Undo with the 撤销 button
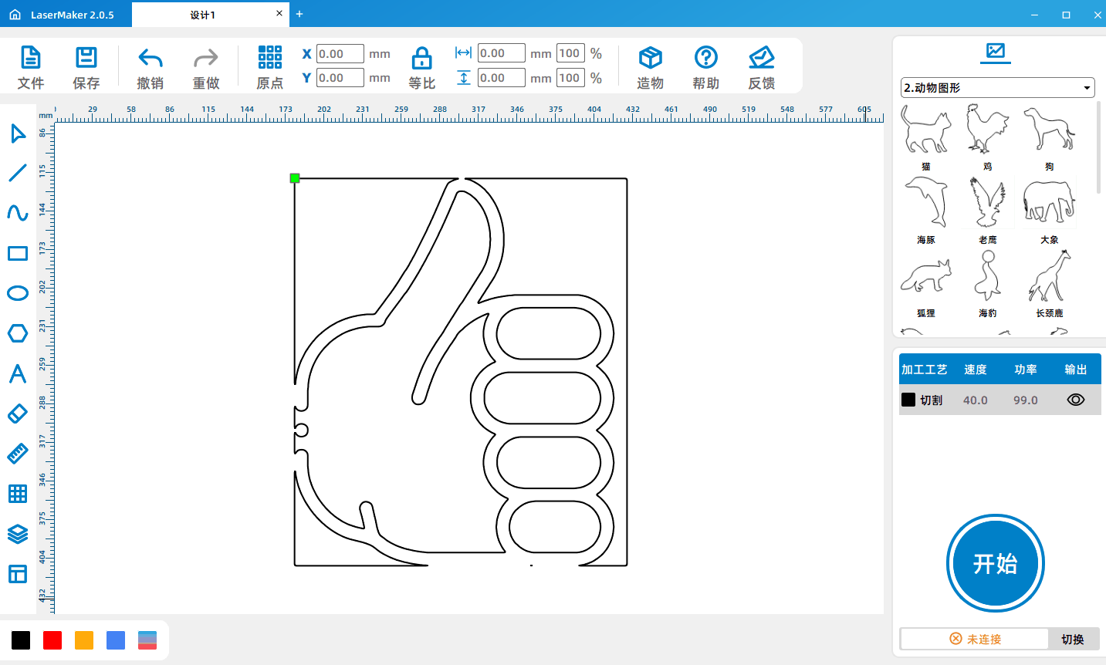Image resolution: width=1106 pixels, height=665 pixels. pyautogui.click(x=150, y=67)
